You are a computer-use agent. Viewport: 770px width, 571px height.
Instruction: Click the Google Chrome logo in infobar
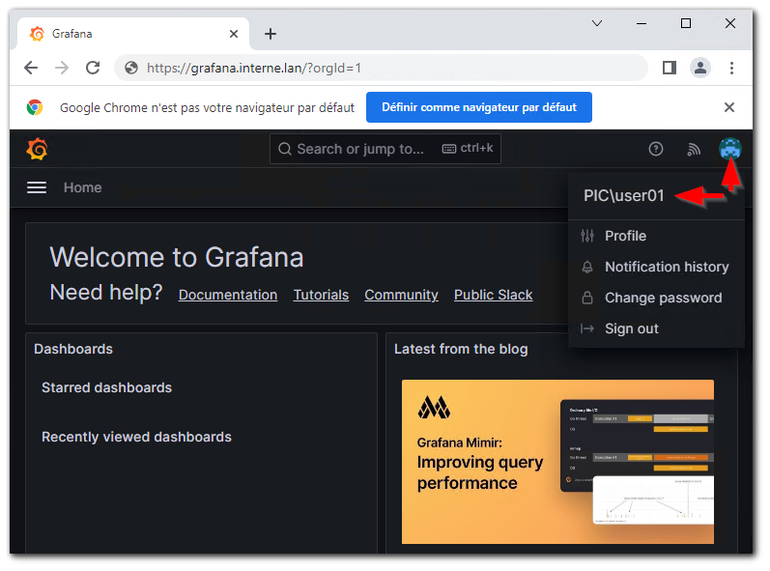[x=35, y=107]
